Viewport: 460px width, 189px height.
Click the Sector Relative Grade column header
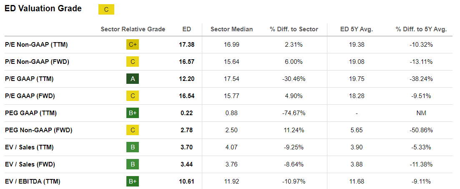(x=133, y=29)
